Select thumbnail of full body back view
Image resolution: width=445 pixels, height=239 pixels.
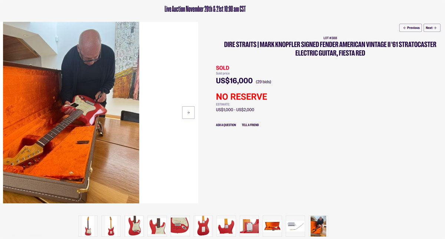pos(203,226)
